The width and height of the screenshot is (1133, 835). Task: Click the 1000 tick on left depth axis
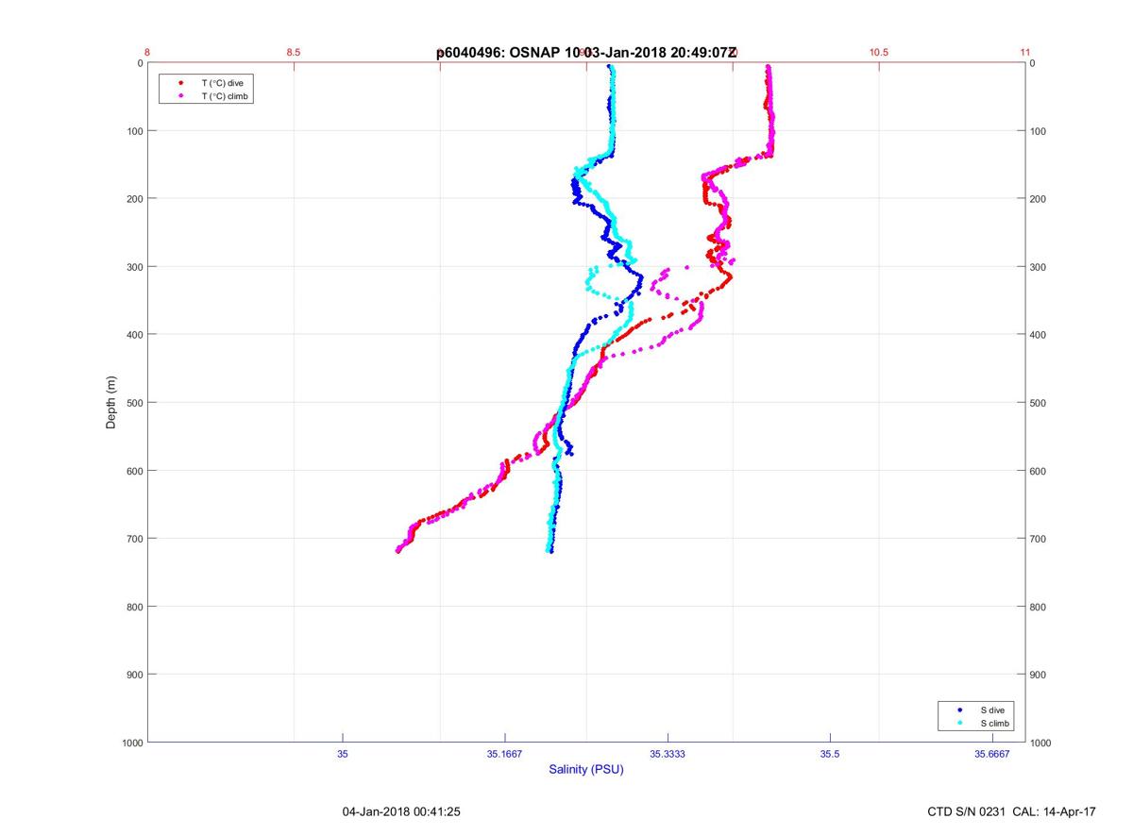point(130,743)
